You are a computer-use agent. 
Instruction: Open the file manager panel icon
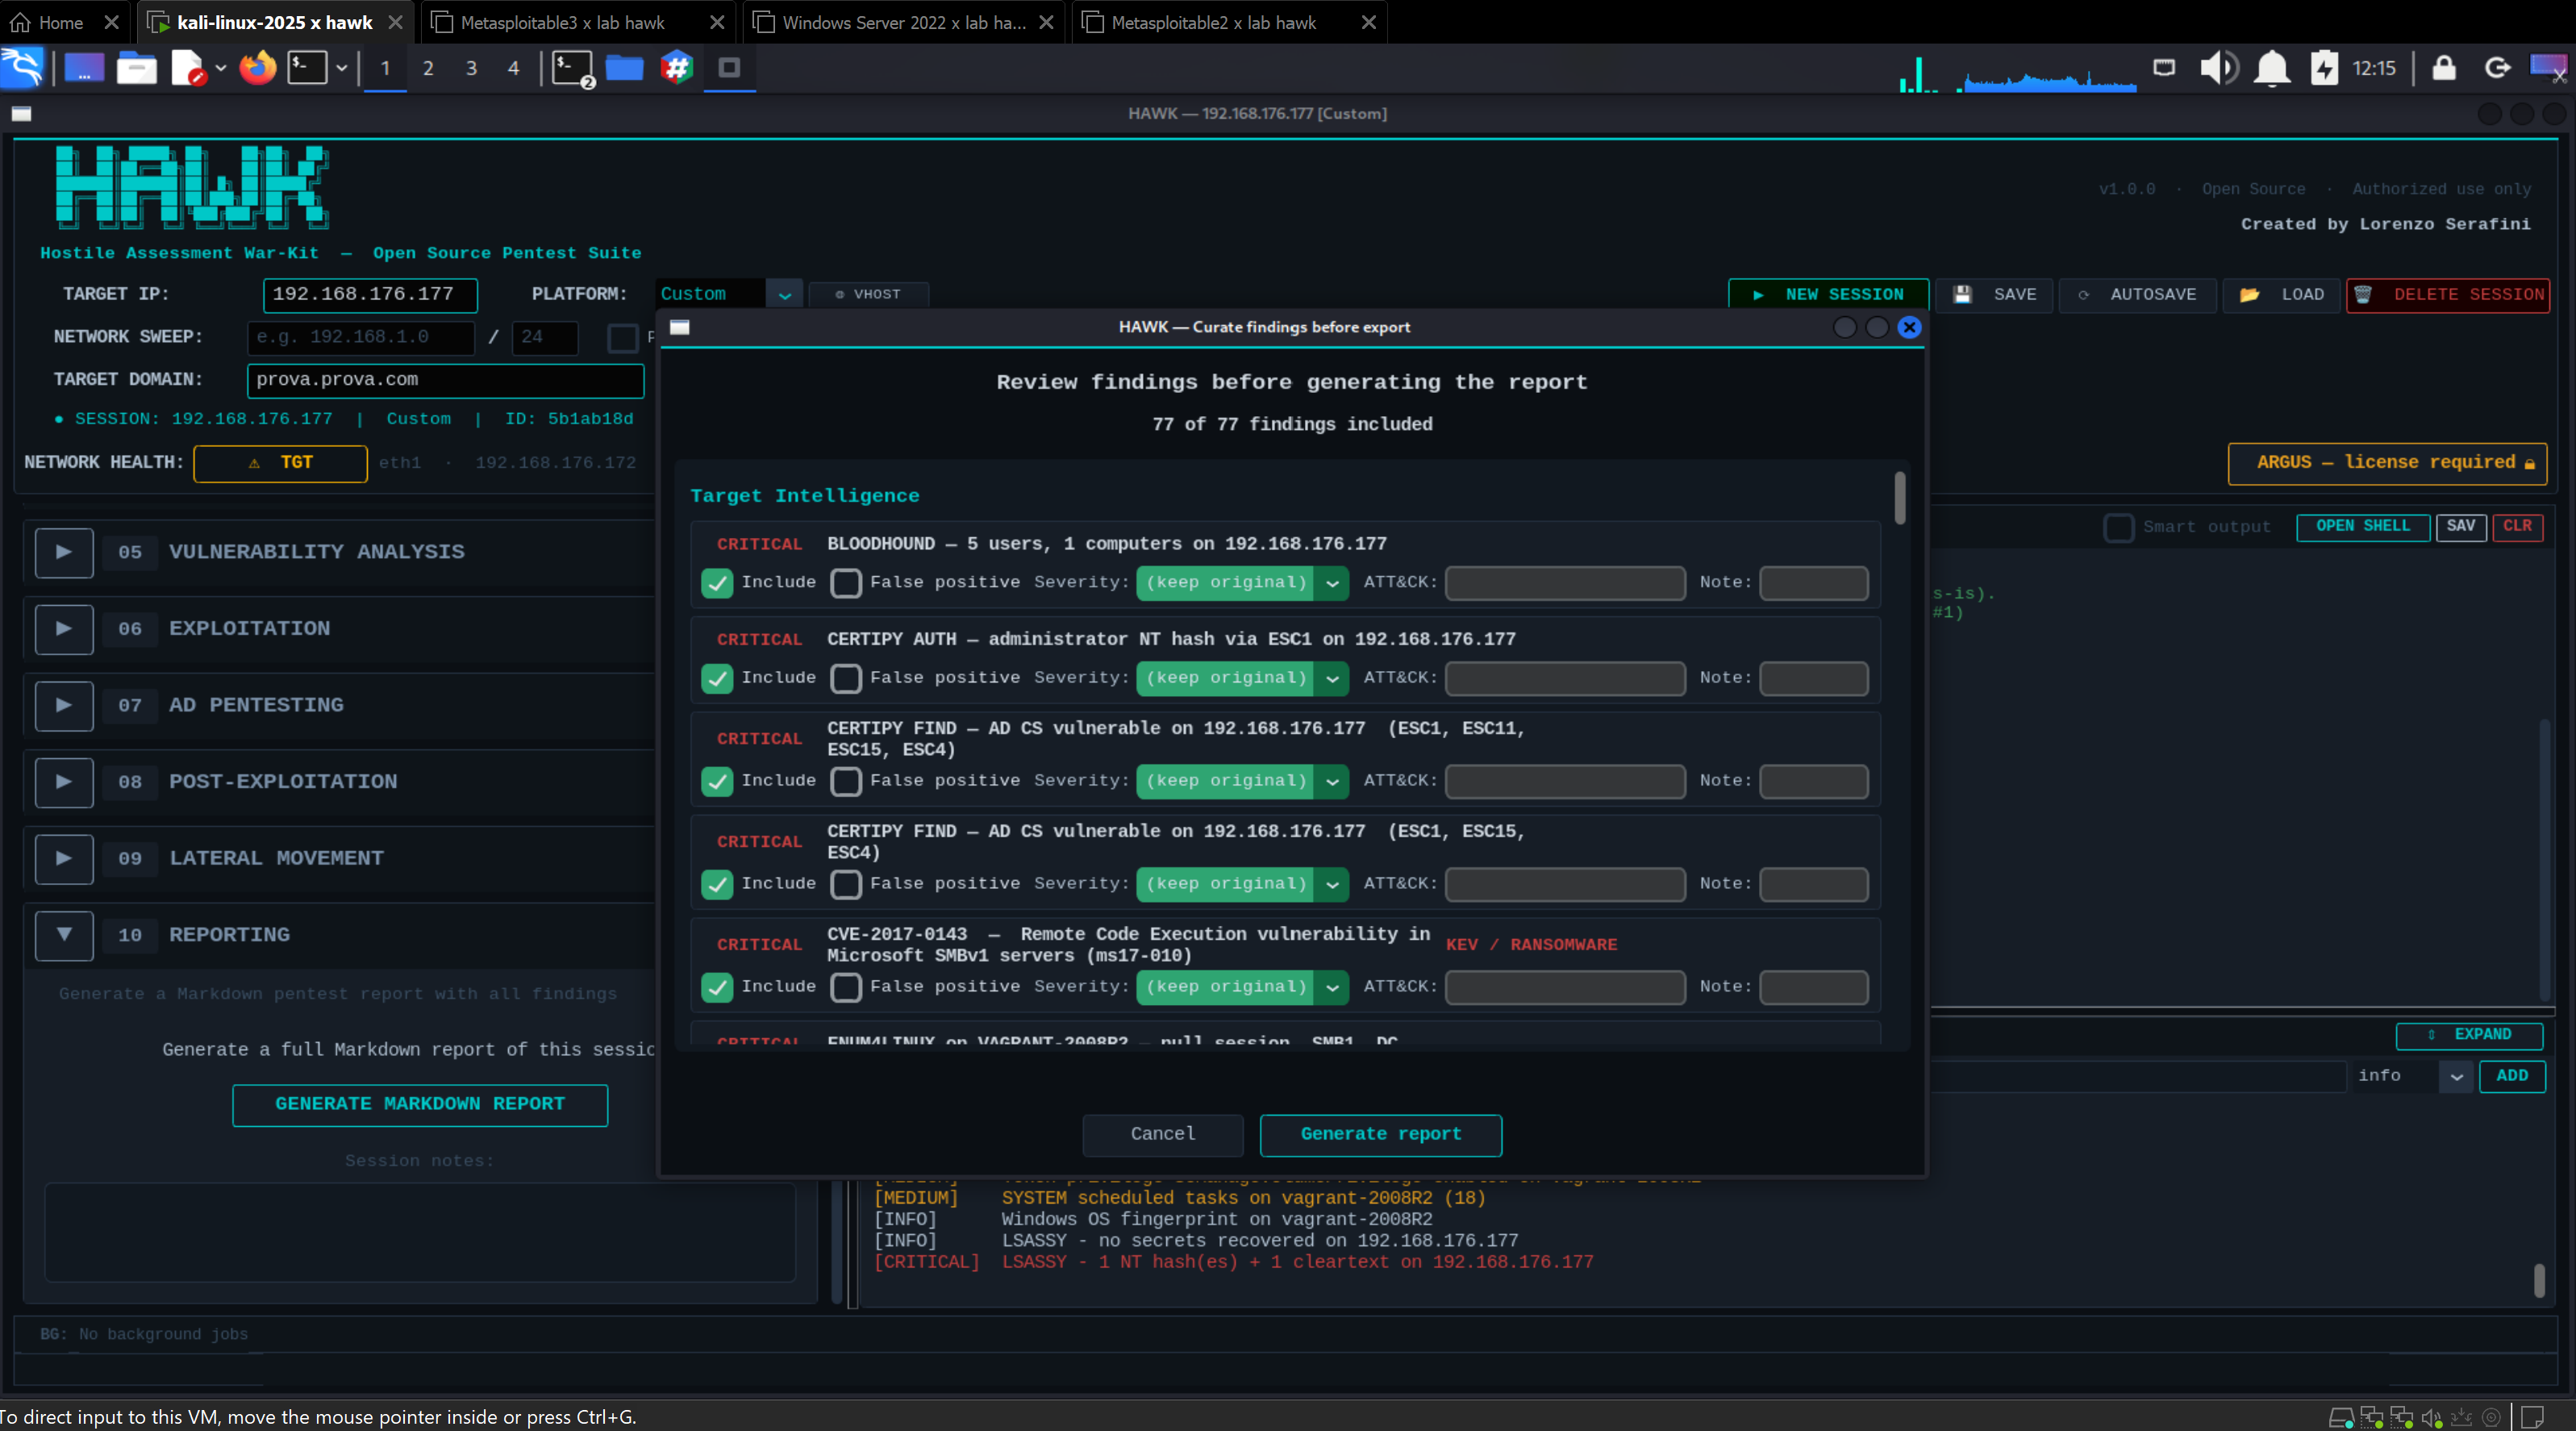point(137,68)
